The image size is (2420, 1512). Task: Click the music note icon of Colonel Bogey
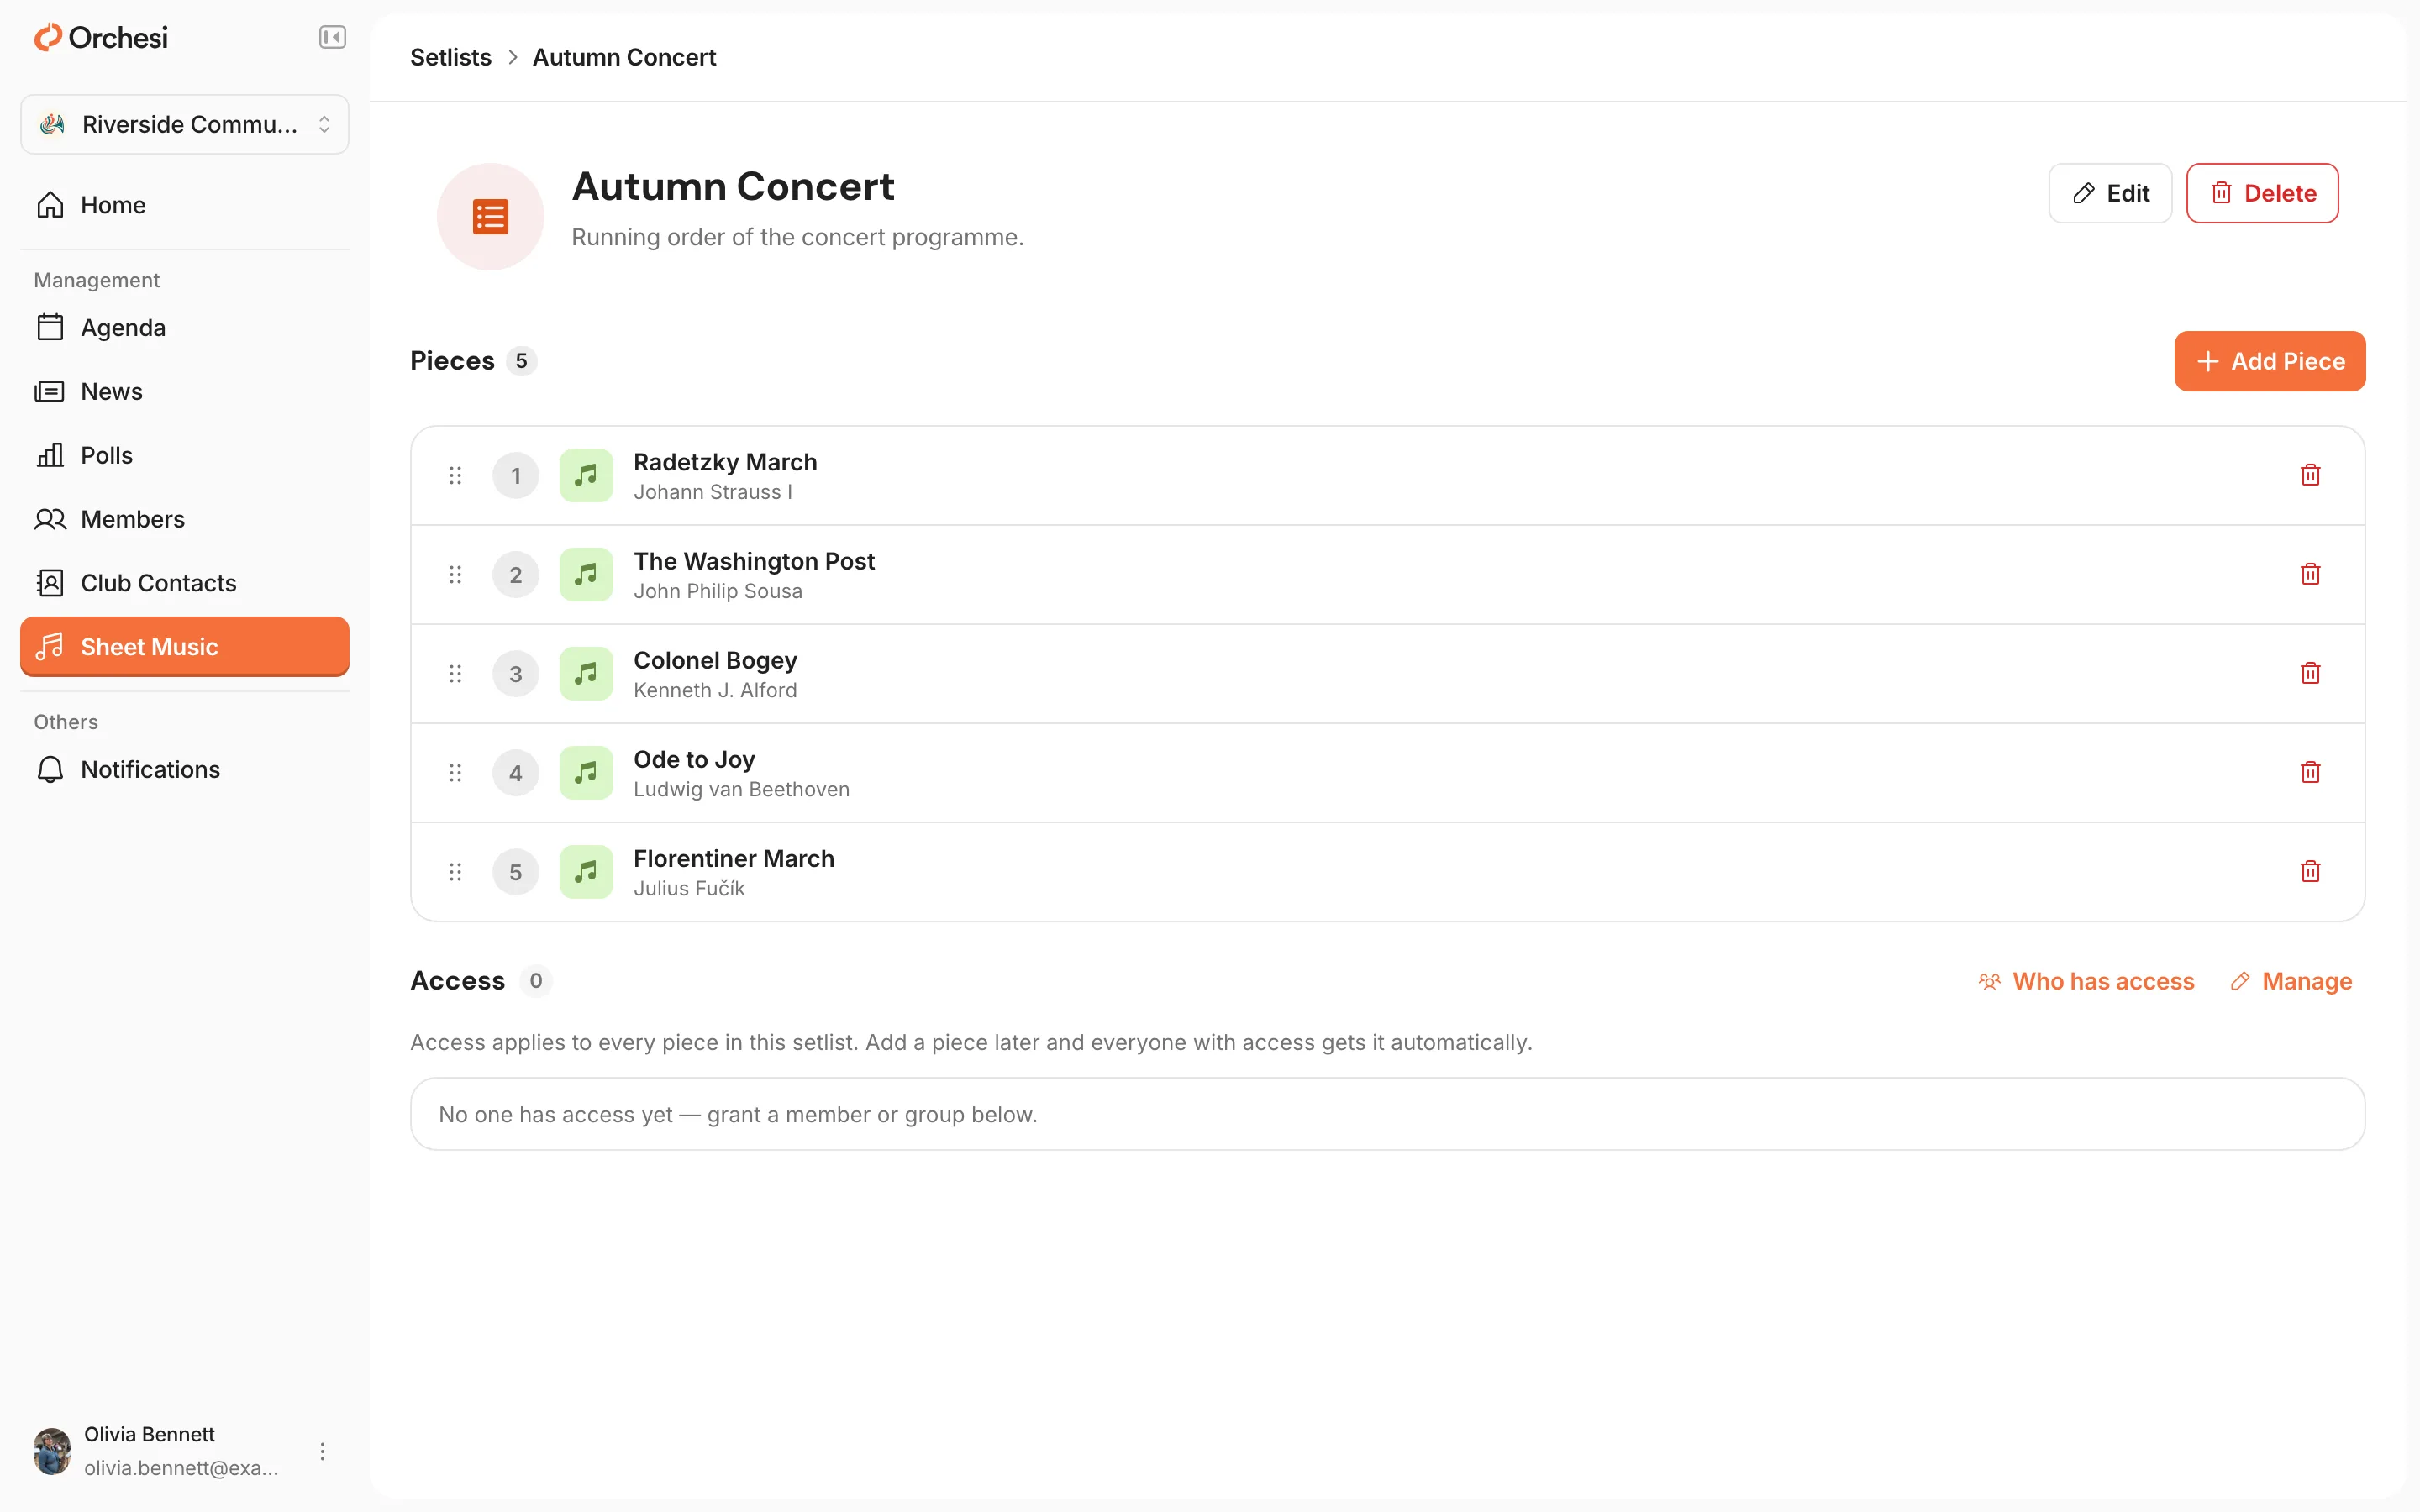click(x=586, y=673)
